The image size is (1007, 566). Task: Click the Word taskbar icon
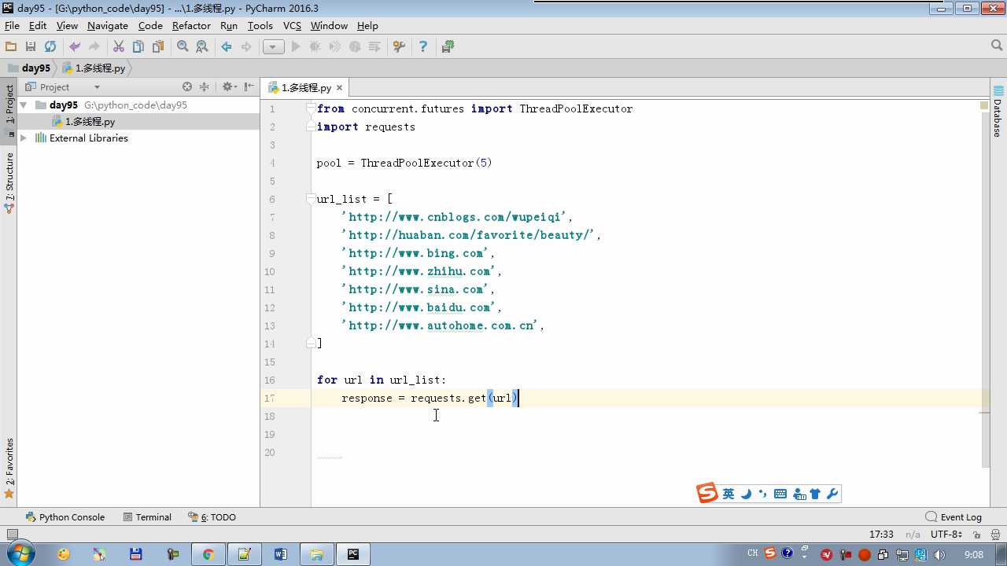281,554
